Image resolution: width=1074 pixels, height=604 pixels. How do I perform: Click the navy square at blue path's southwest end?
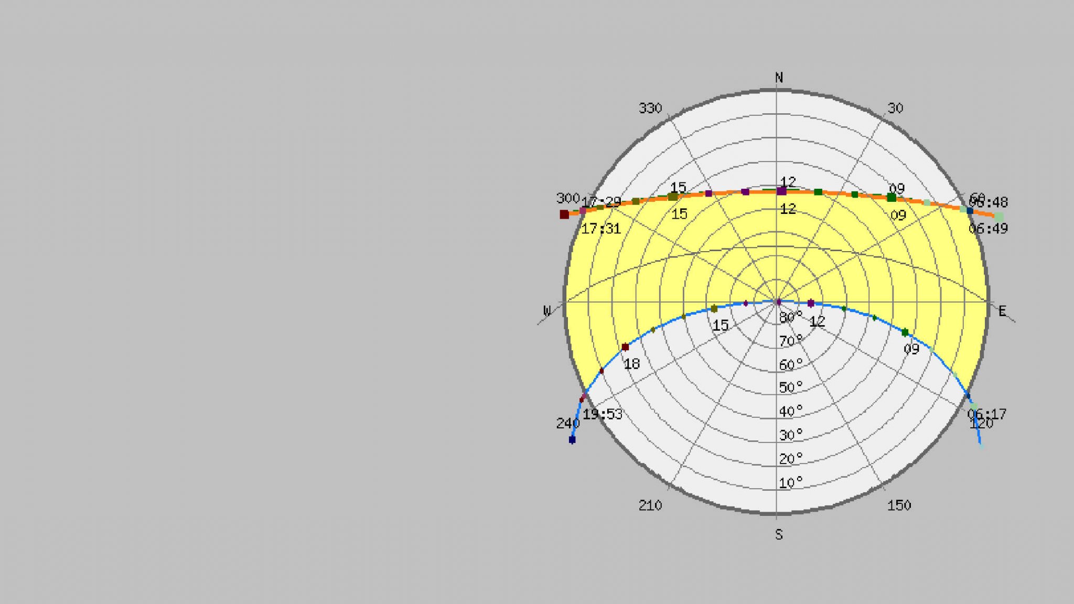[572, 439]
